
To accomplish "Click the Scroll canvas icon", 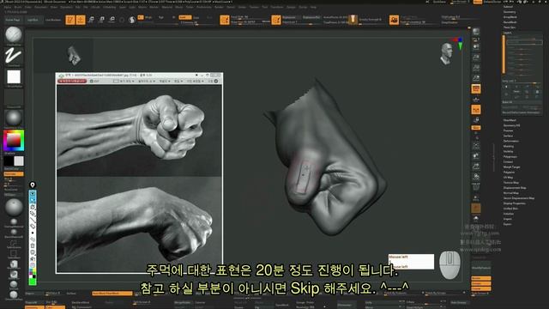I will pyautogui.click(x=476, y=47).
